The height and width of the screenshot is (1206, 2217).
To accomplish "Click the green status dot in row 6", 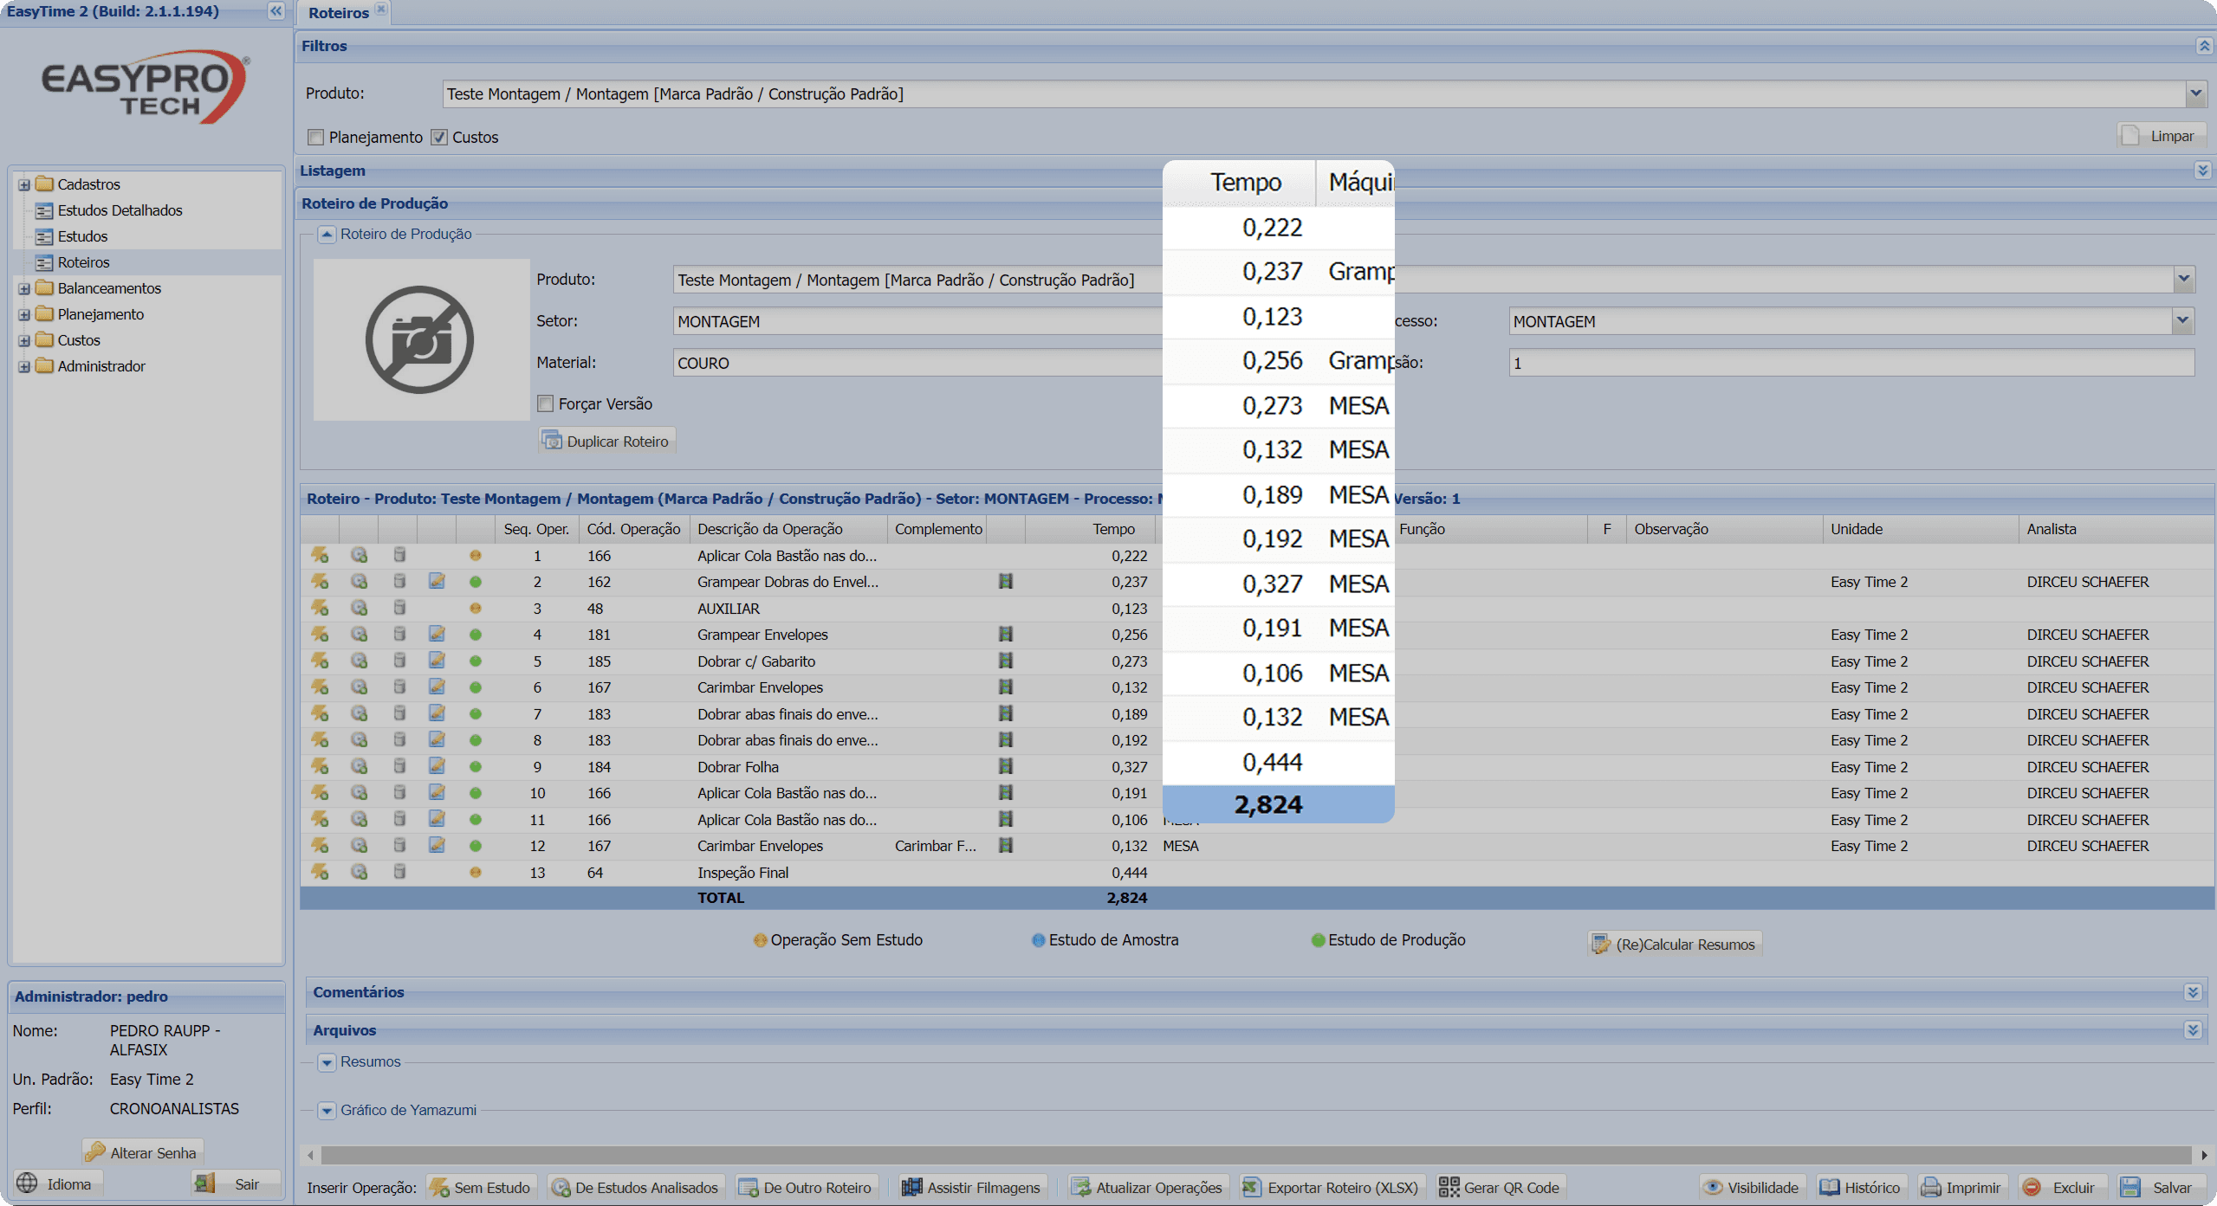I will pyautogui.click(x=476, y=687).
